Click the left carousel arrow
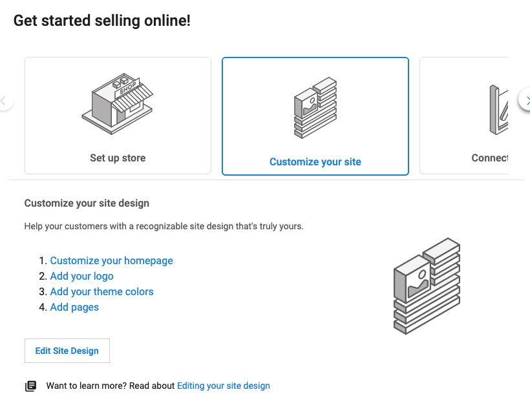This screenshot has height=414, width=530. 3,100
